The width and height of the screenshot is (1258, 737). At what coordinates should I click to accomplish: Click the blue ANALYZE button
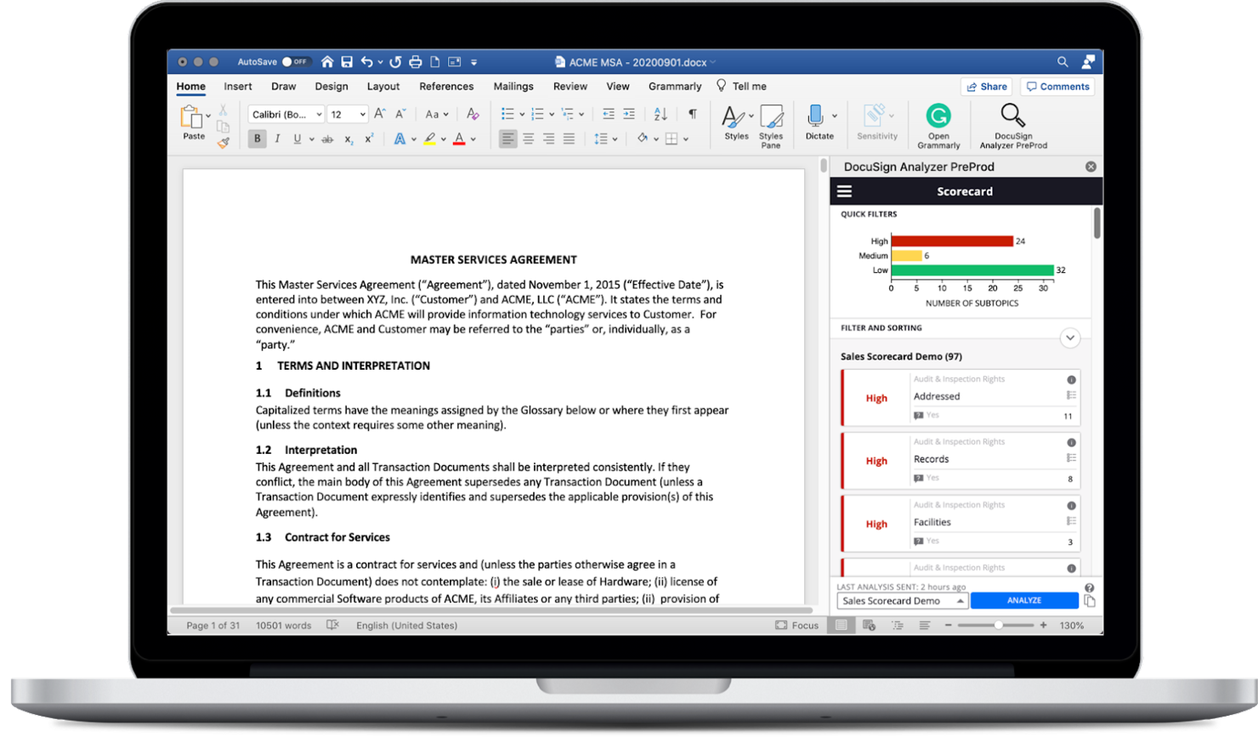coord(1024,600)
